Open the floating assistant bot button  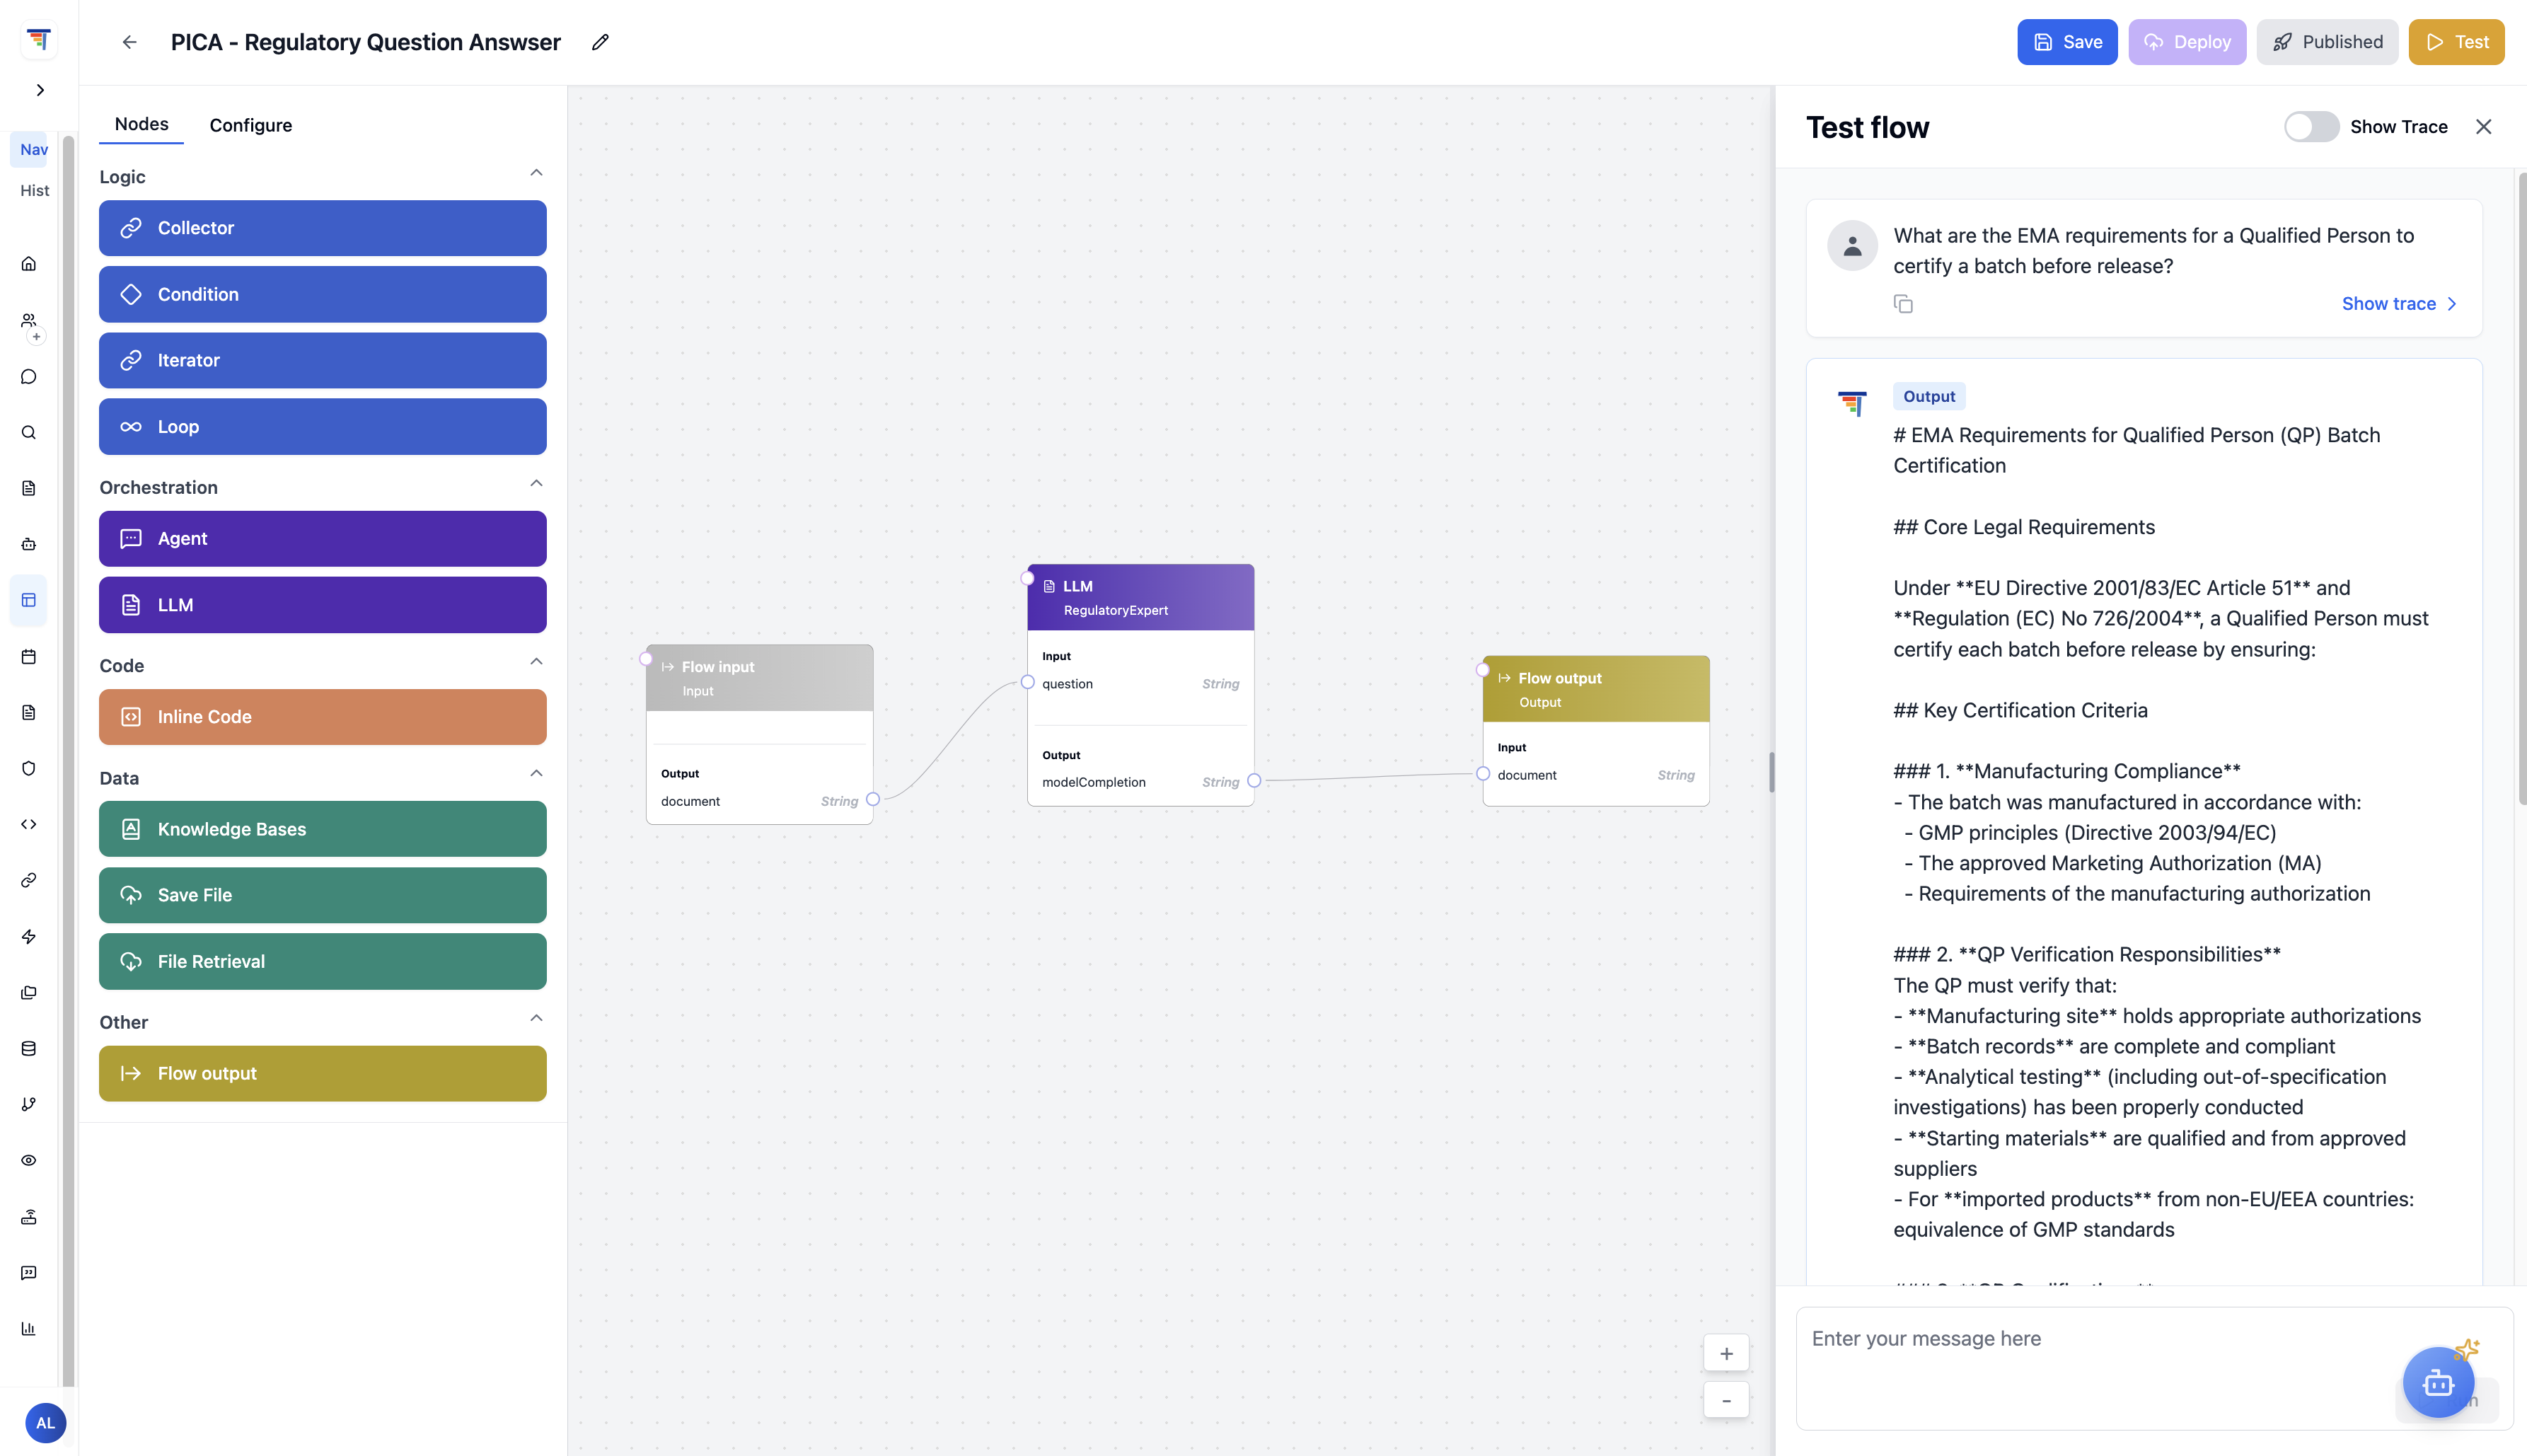tap(2438, 1382)
